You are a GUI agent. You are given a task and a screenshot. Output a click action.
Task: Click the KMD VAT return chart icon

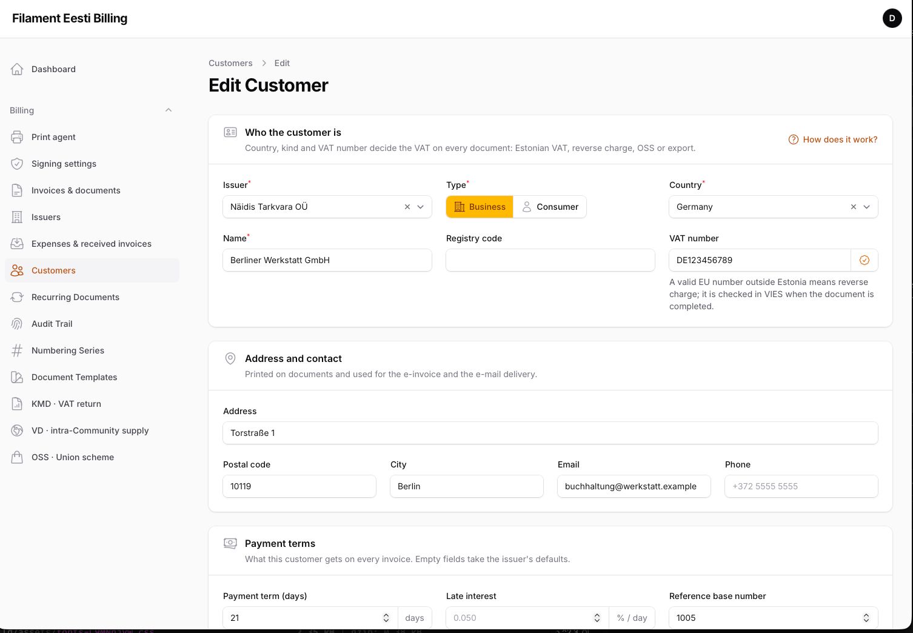17,404
